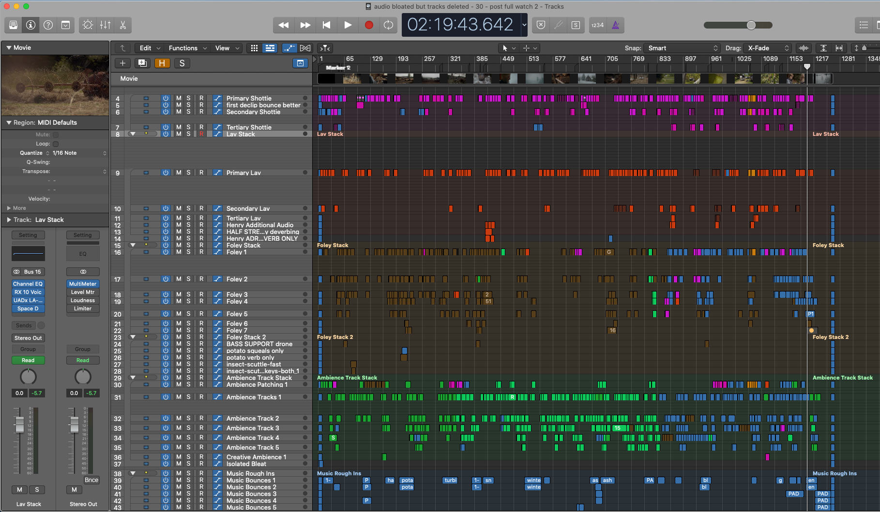Screen dimensions: 880x512
Task: Open the time display mode dropdown
Action: pos(524,25)
